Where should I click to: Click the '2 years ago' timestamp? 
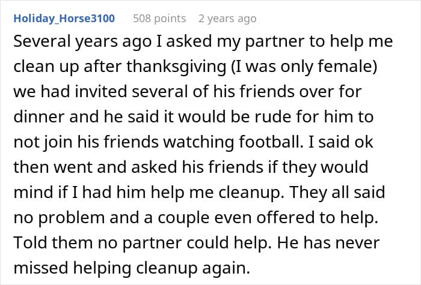coord(227,19)
